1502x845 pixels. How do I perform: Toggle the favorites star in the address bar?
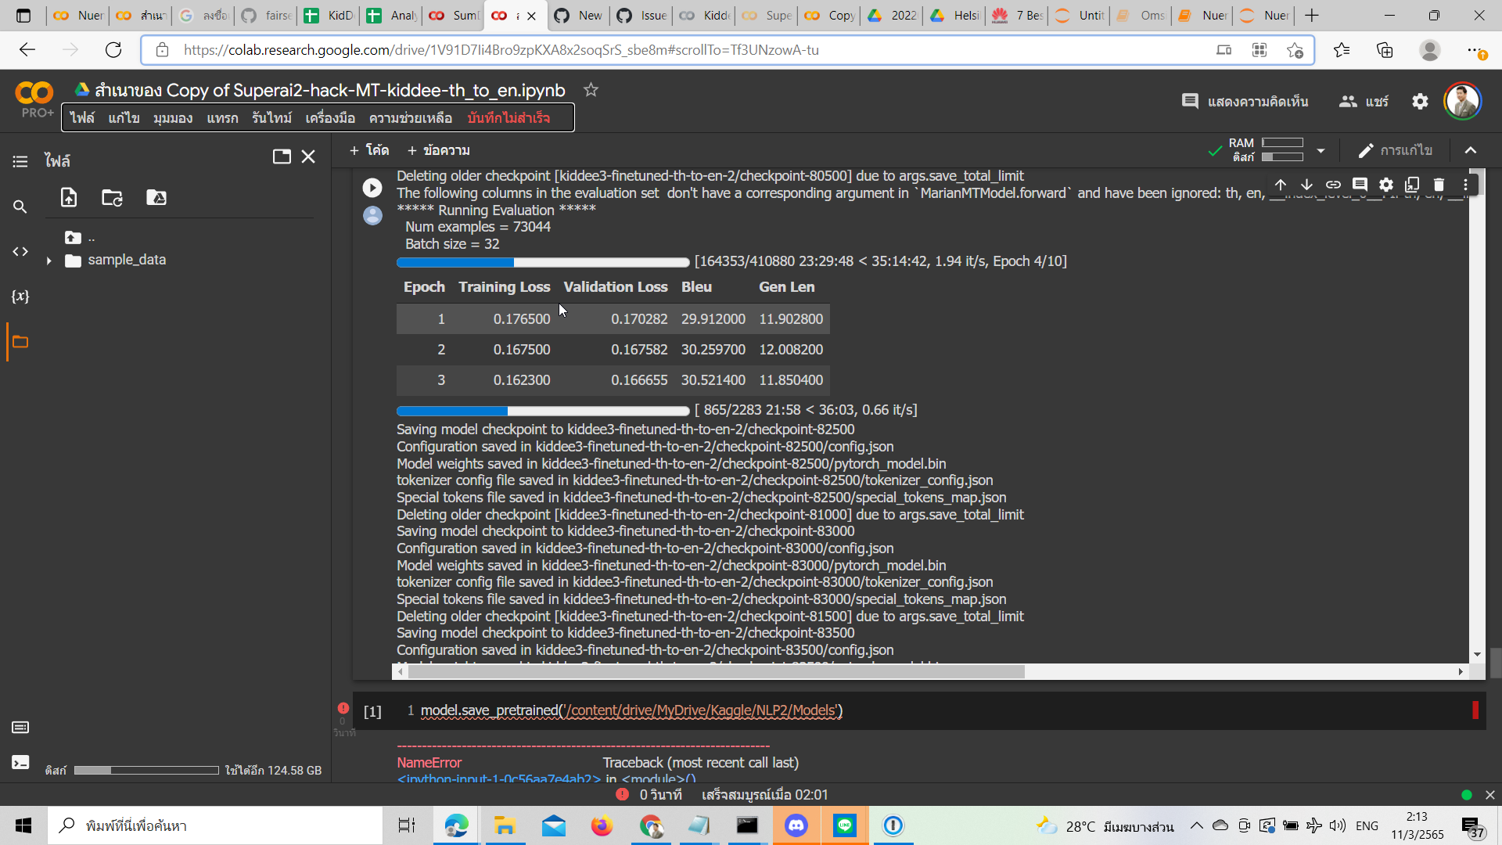tap(1295, 50)
